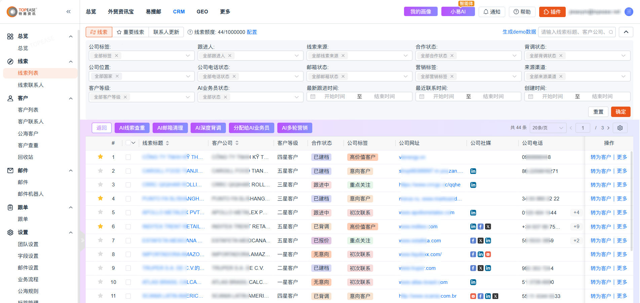Open table column settings gear icon
Image resolution: width=640 pixels, height=303 pixels.
coord(620,128)
